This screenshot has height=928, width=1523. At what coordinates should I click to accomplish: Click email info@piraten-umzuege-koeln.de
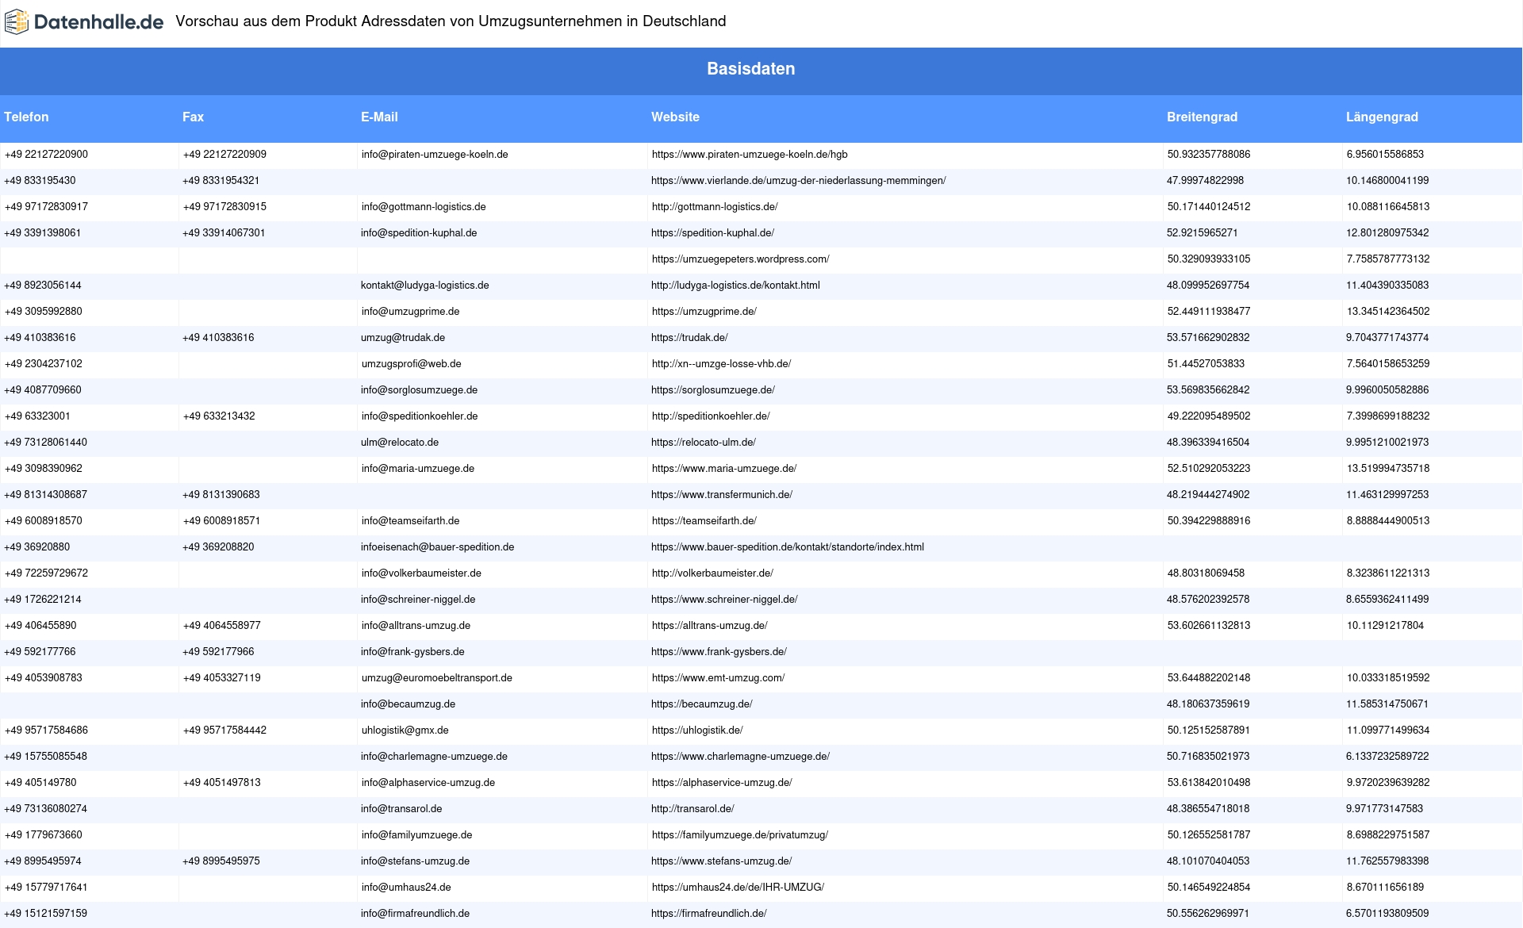coord(435,155)
